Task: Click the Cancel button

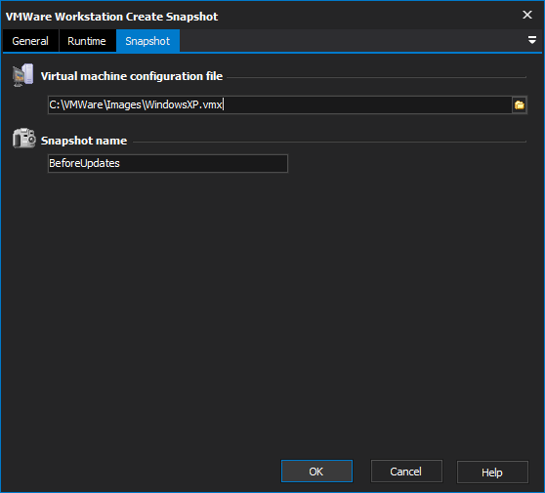Action: click(x=406, y=472)
